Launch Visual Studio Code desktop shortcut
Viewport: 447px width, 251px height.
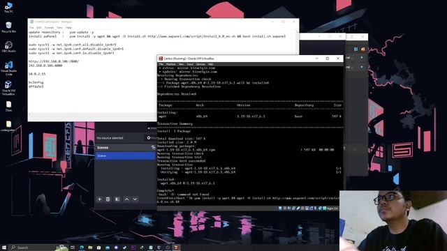click(8, 68)
